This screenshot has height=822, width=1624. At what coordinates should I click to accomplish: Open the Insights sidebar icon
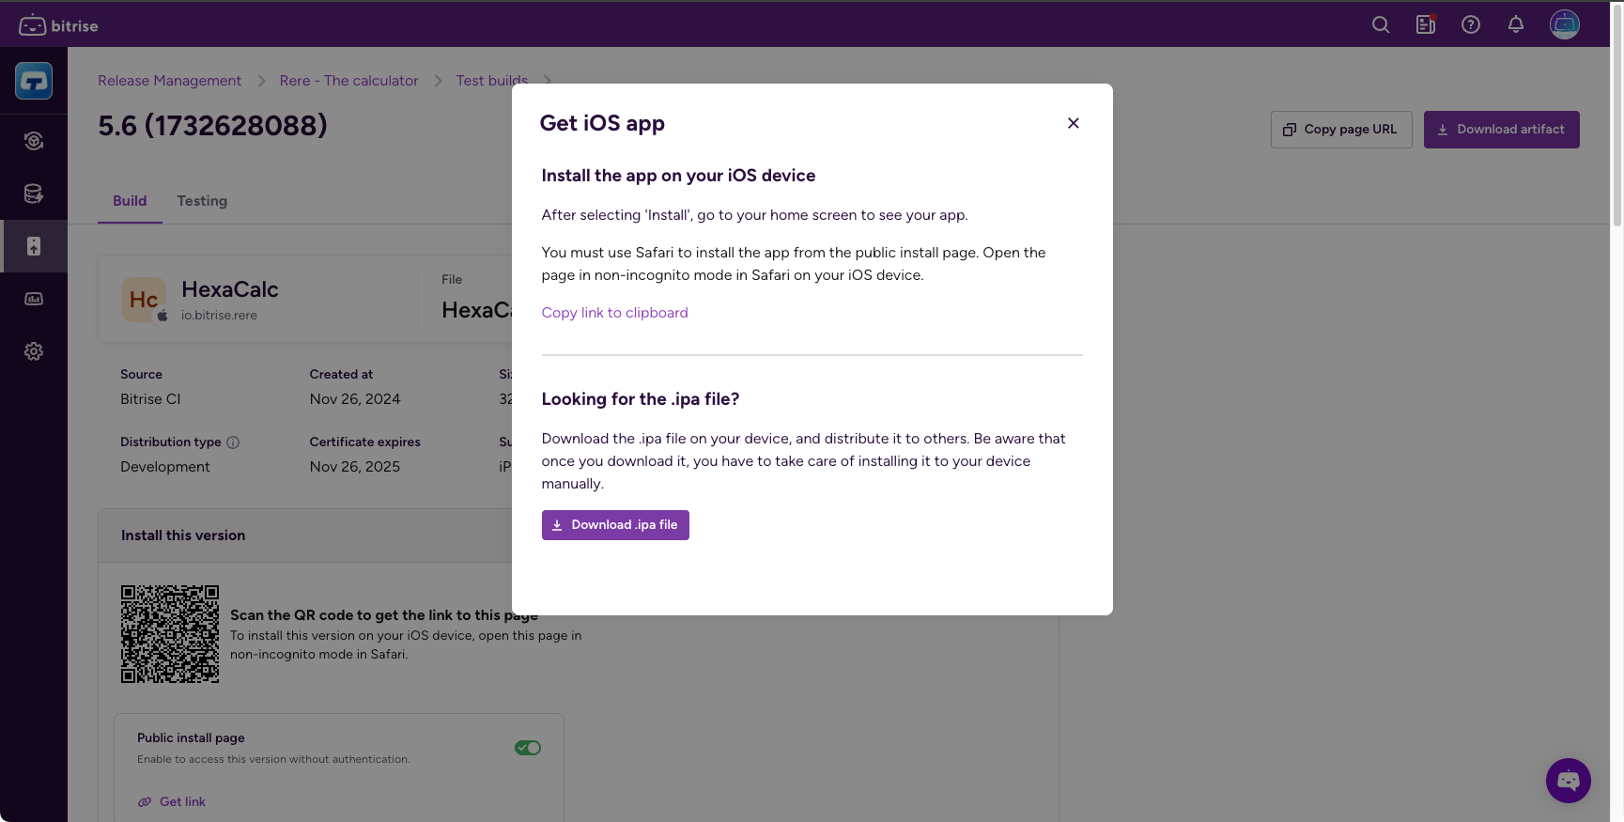tap(34, 299)
